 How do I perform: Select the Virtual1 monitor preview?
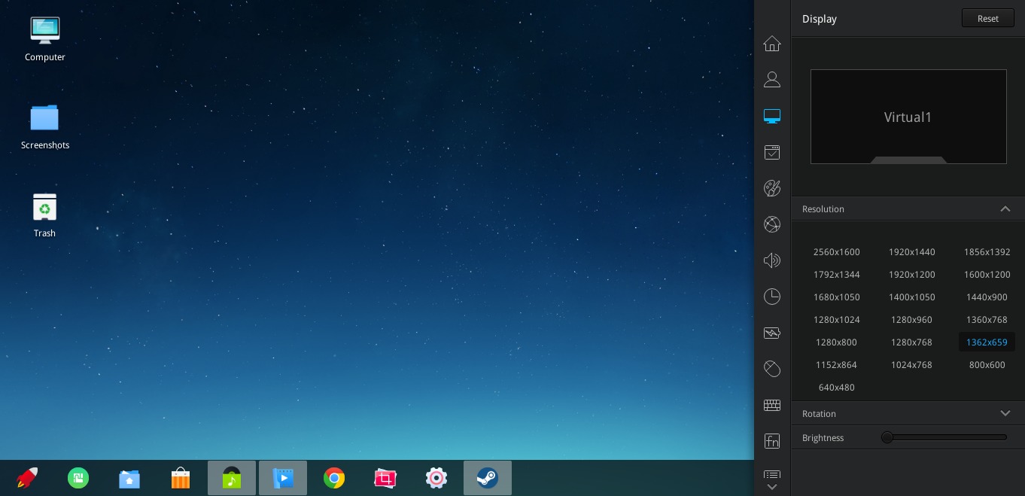(908, 117)
